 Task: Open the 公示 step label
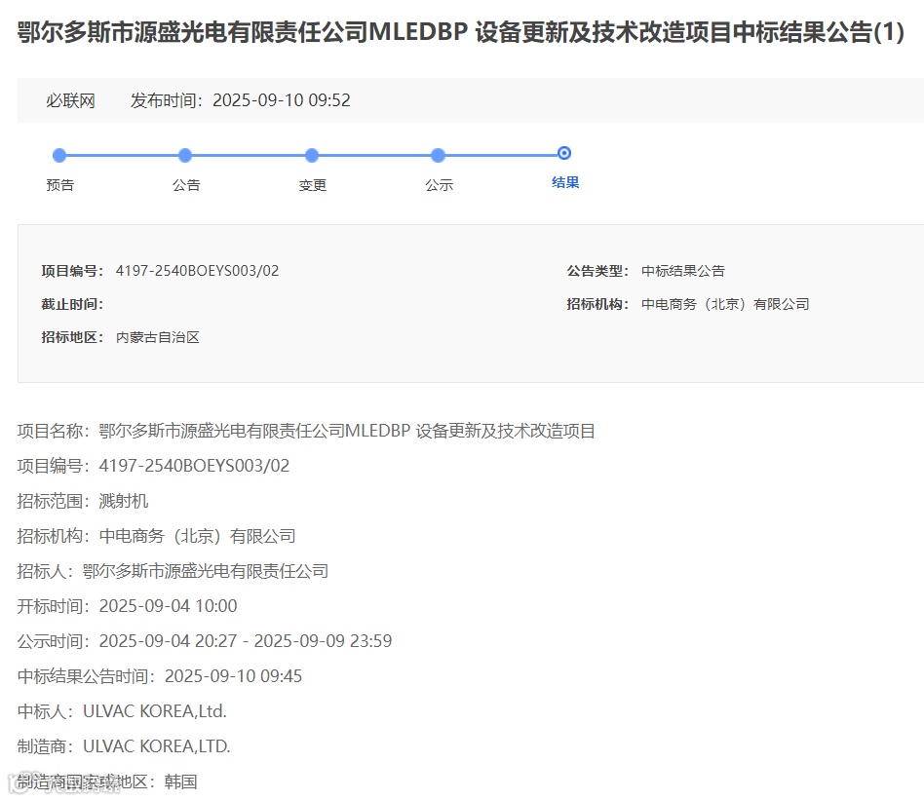[x=439, y=185]
